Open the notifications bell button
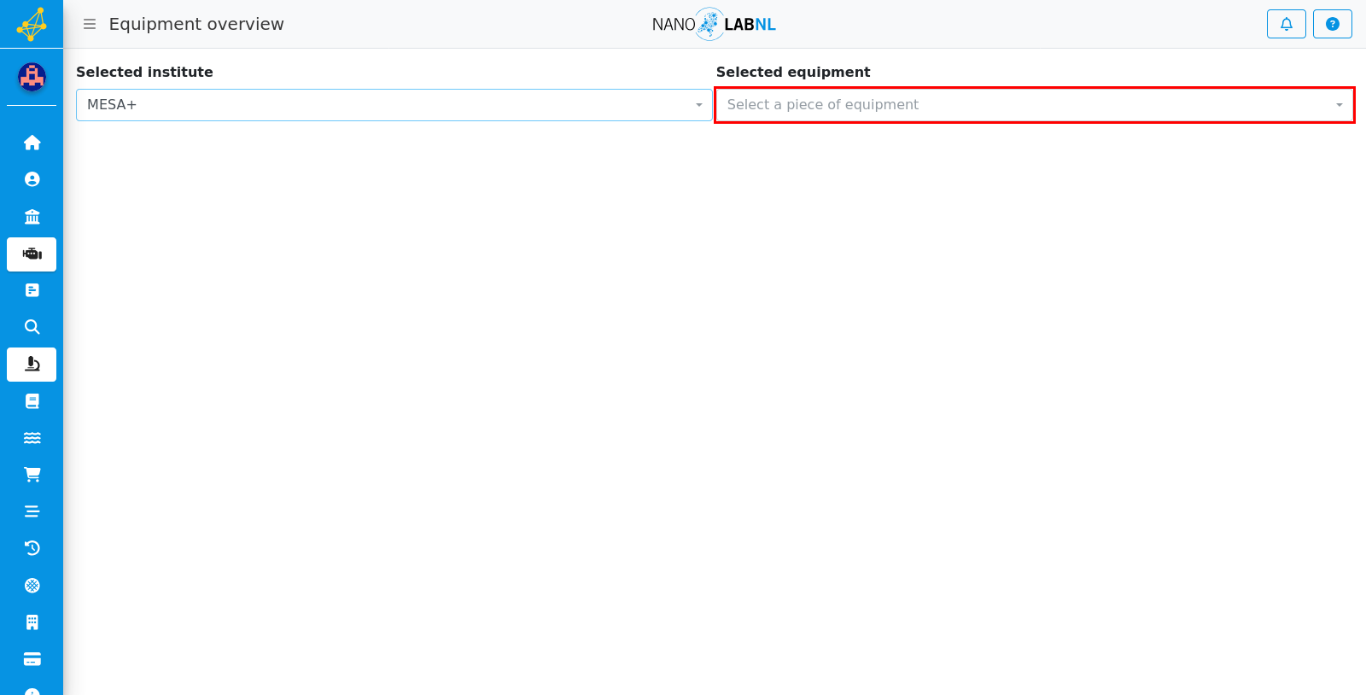 click(1287, 24)
